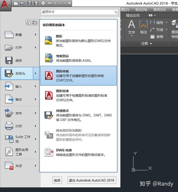Click the 线性 linear dimension icon
Image resolution: width=178 pixels, height=192 pixels.
pos(152,23)
